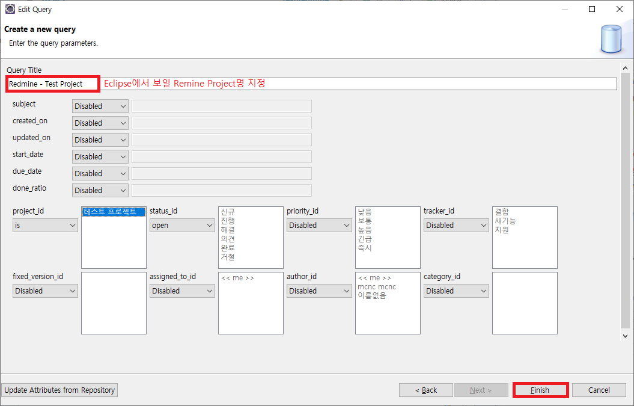The image size is (634, 406).
Task: Open the start_date condition dropdown
Action: coord(100,156)
